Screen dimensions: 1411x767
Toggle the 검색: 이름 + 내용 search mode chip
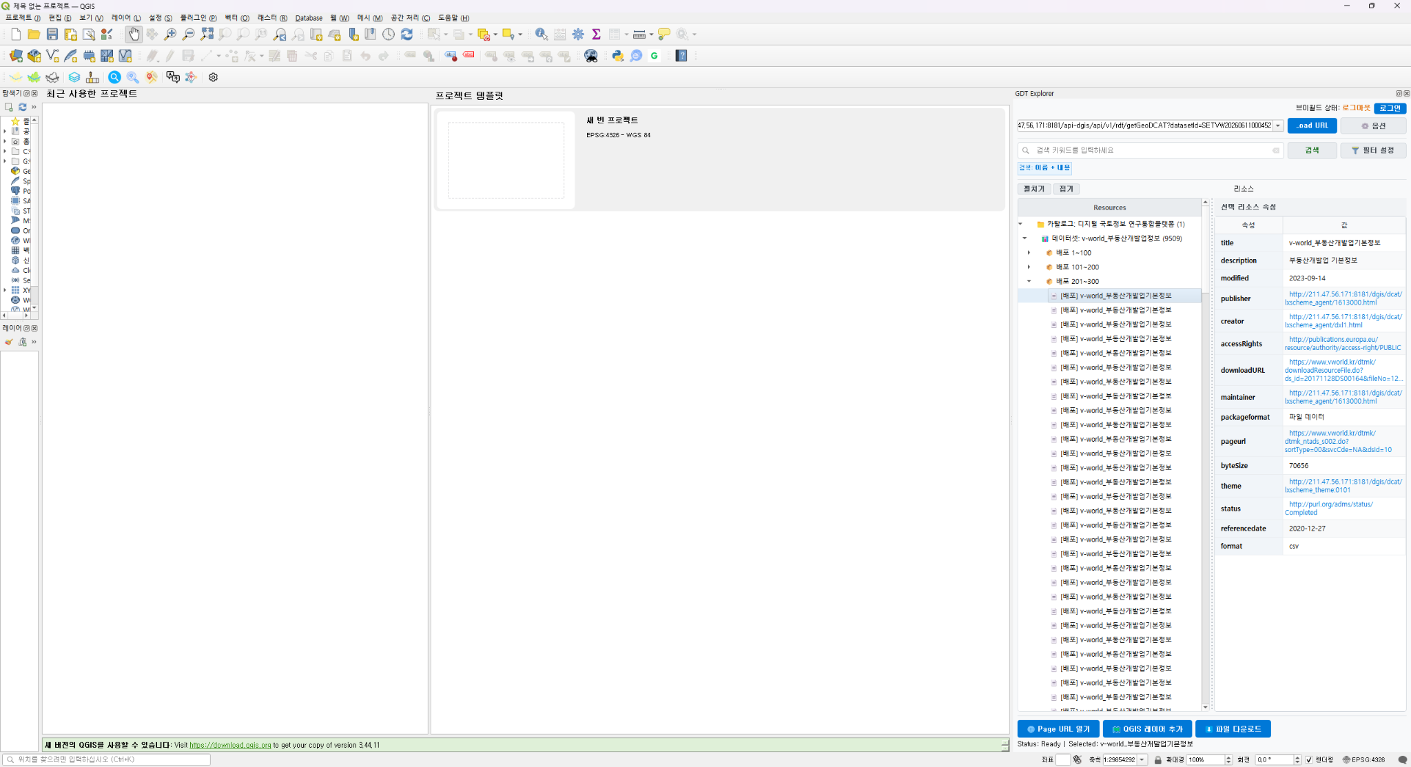click(x=1044, y=167)
